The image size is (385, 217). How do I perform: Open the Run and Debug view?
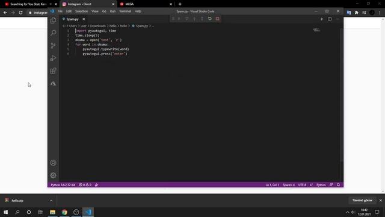(53, 58)
